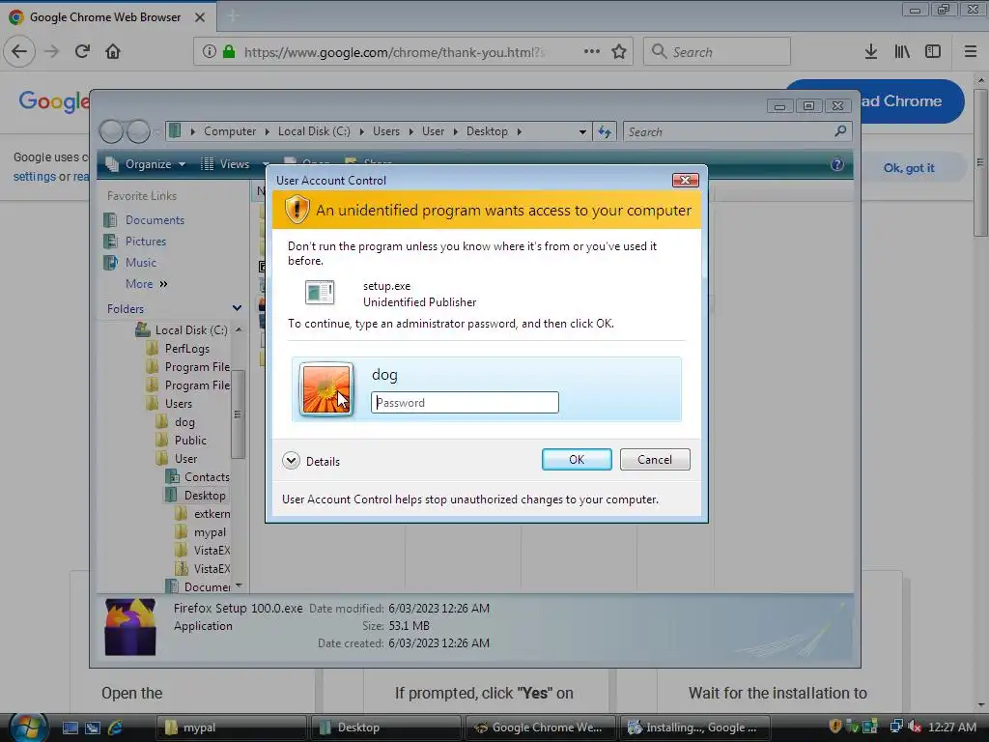Expand the UAC Details chevron
989x742 pixels.
(x=291, y=461)
